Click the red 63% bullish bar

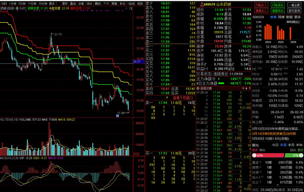point(268,155)
